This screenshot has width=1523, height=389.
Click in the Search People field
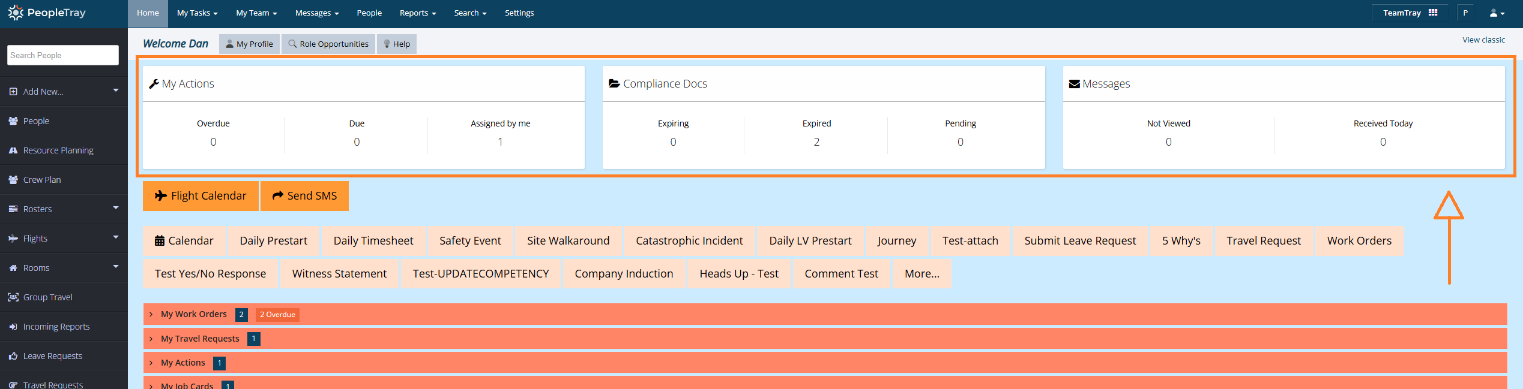pos(63,55)
